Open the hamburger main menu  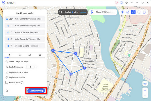[131, 3]
